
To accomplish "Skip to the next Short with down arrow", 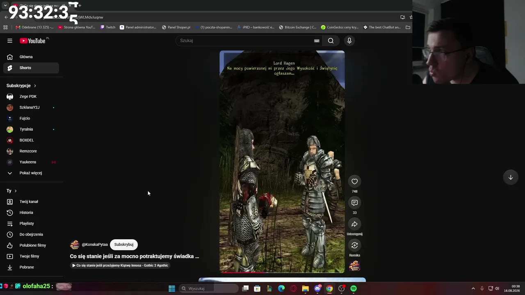I will click(511, 177).
